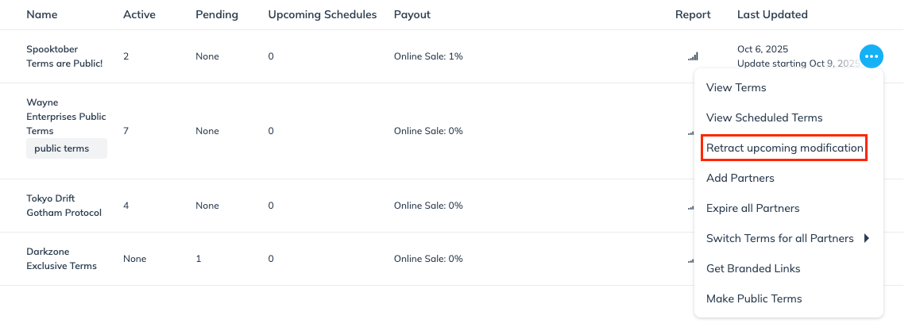Click the Upcoming Schedules column header
Image resolution: width=920 pixels, height=331 pixels.
322,14
